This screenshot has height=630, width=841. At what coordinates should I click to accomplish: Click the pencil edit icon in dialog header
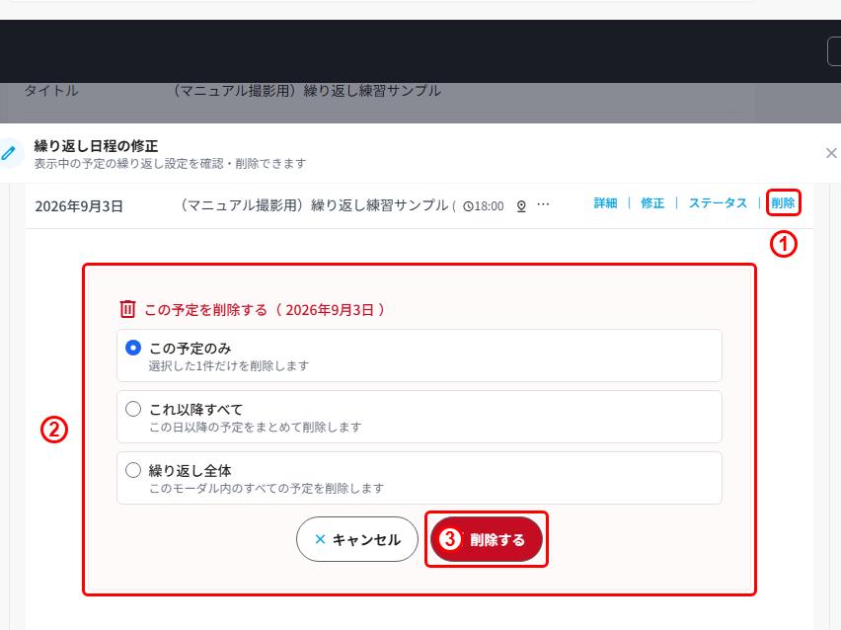[9, 153]
